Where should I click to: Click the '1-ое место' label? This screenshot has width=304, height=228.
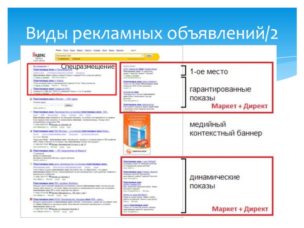pyautogui.click(x=209, y=72)
